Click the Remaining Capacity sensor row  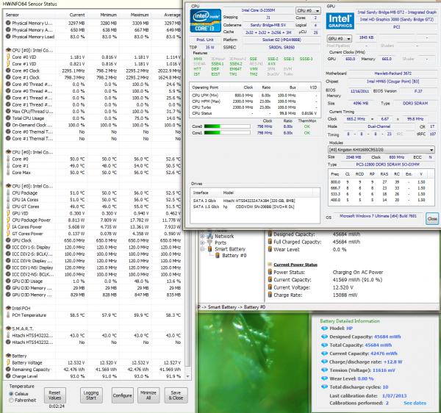93,370
